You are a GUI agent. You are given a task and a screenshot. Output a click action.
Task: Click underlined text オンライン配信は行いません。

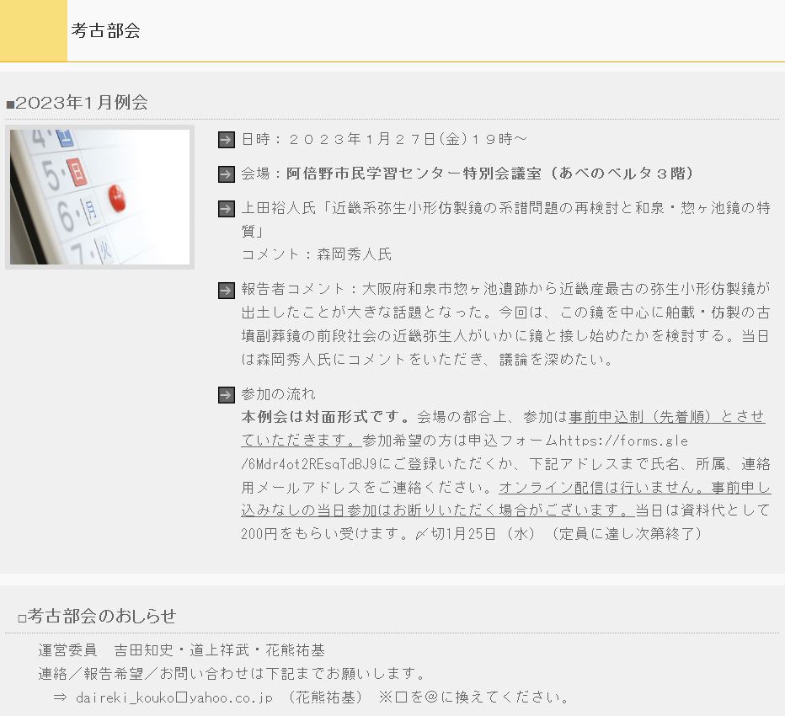coord(603,487)
